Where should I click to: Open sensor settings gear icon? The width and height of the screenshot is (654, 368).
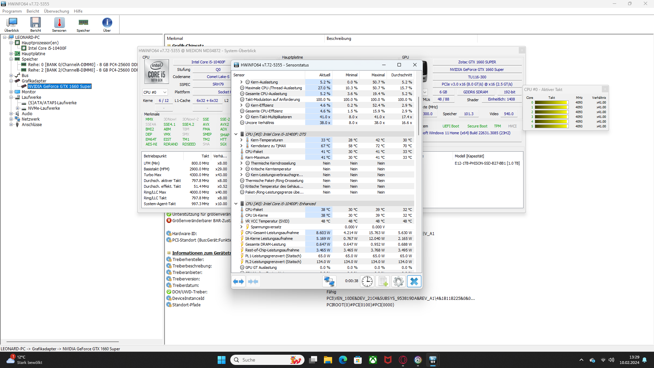[x=398, y=281]
